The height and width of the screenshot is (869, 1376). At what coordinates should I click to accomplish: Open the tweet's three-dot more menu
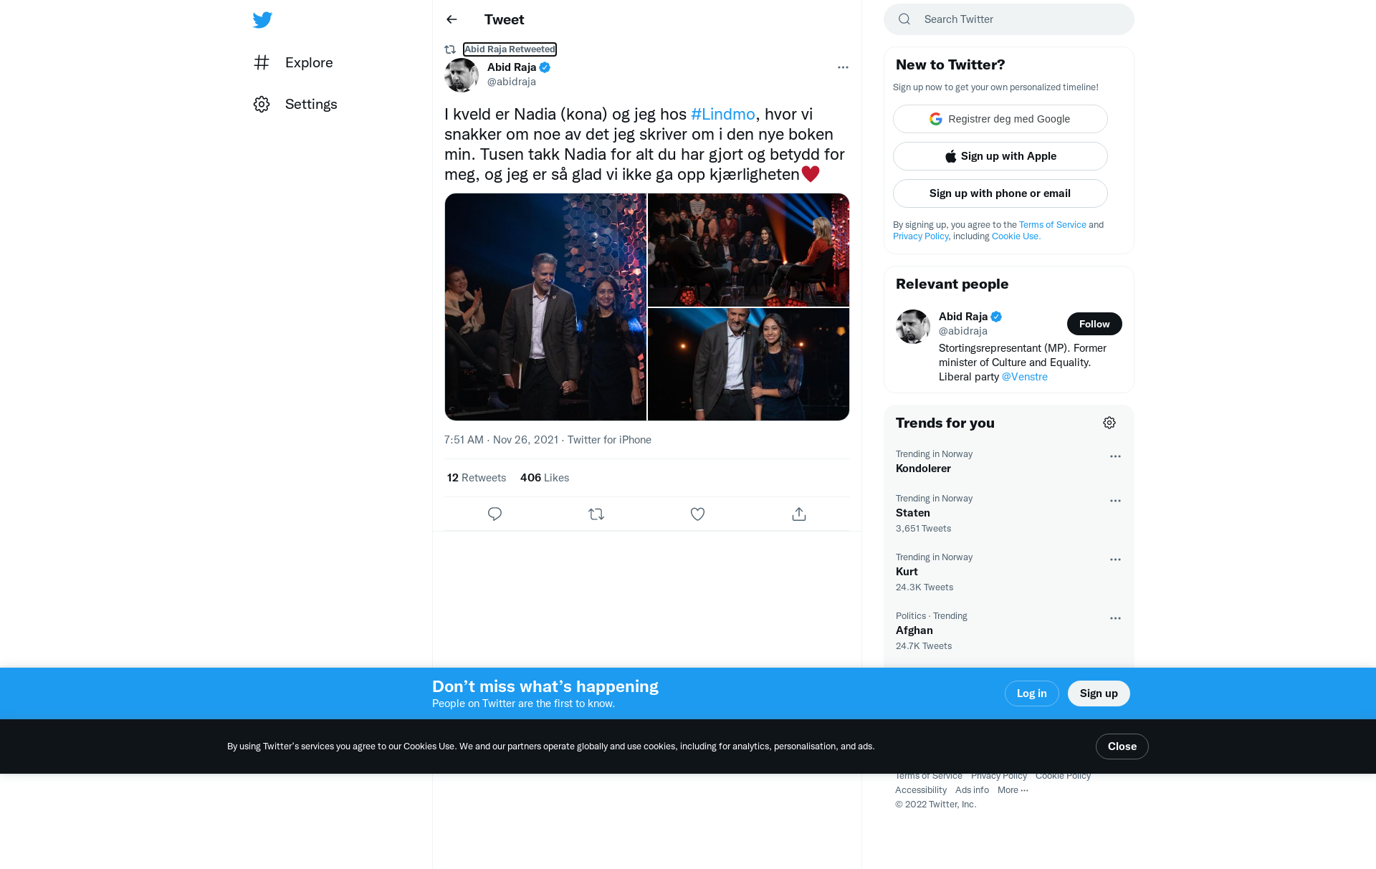tap(843, 67)
